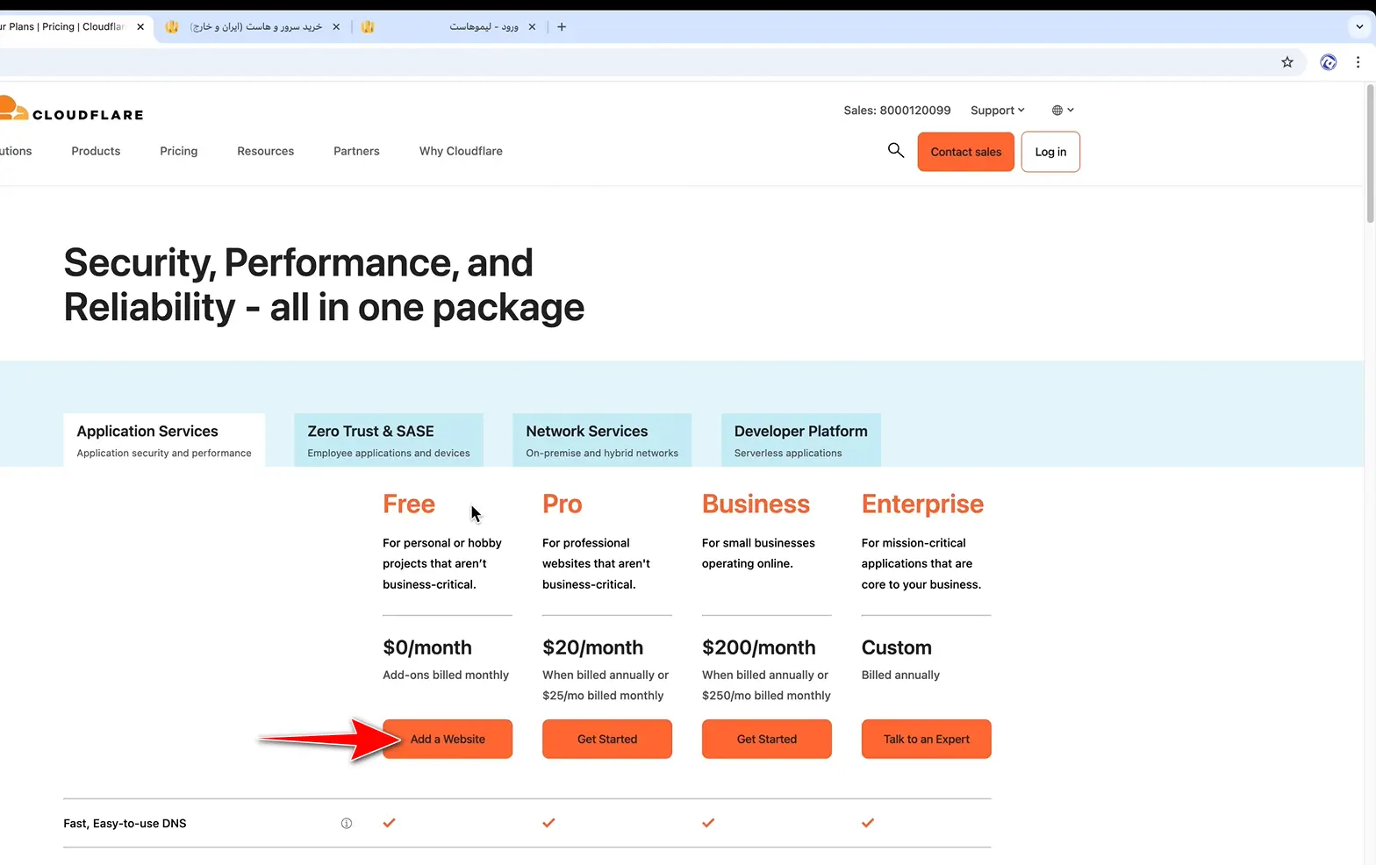The image size is (1376, 865).
Task: Open the Resources menu
Action: pyautogui.click(x=265, y=151)
